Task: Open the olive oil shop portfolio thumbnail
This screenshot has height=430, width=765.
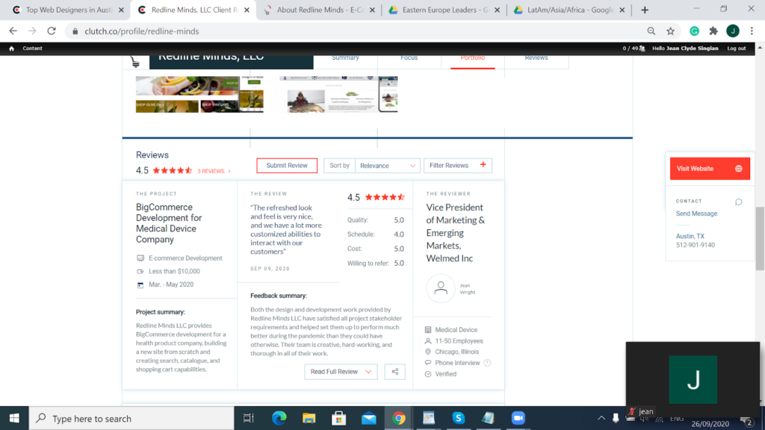Action: (199, 94)
